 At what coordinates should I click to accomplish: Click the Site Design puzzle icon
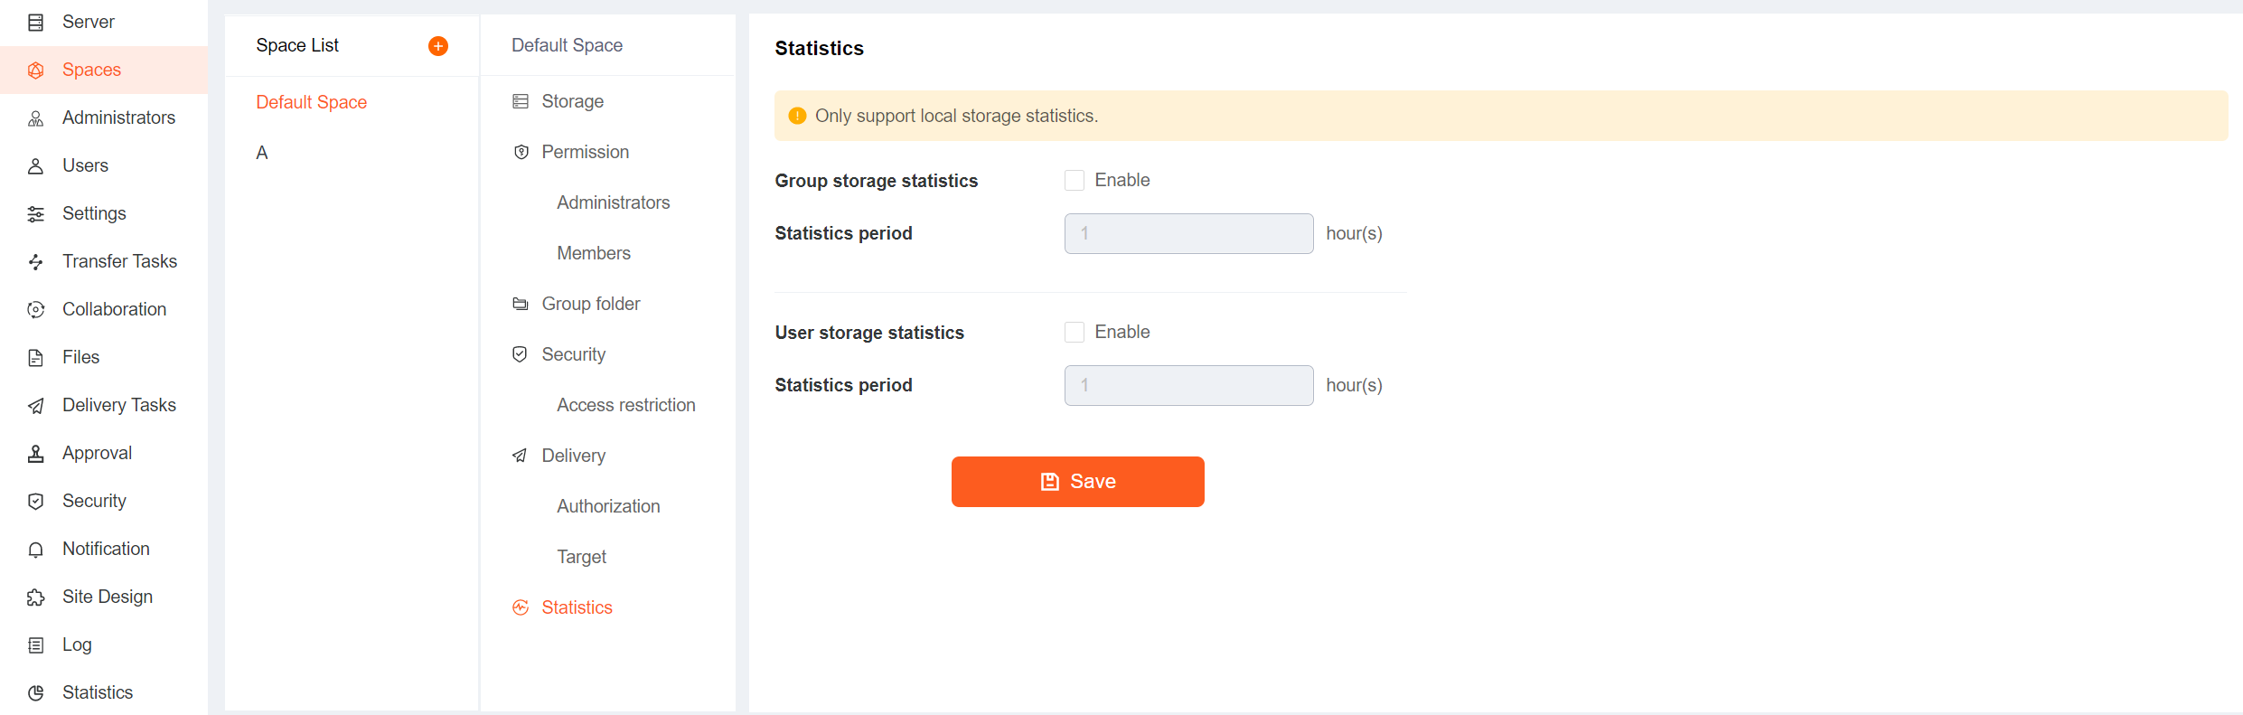point(36,597)
